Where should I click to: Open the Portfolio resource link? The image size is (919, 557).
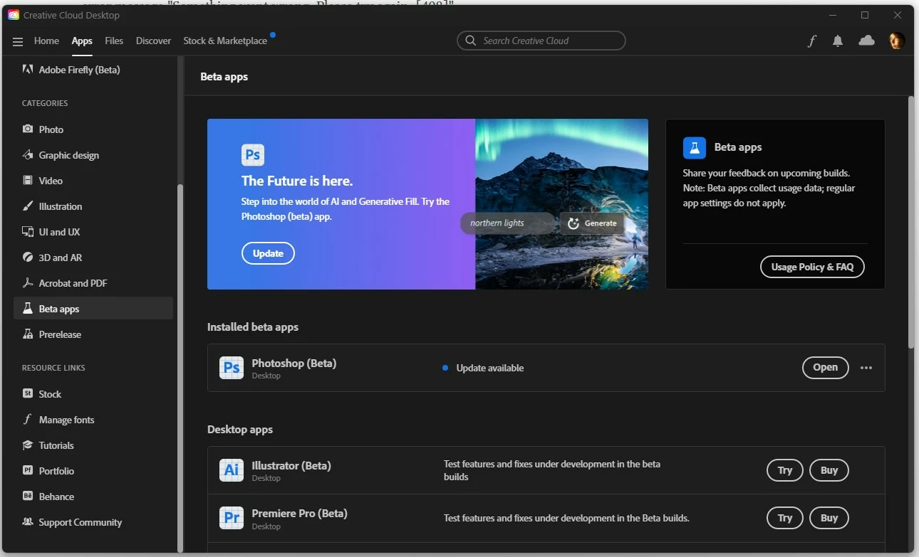tap(93, 471)
